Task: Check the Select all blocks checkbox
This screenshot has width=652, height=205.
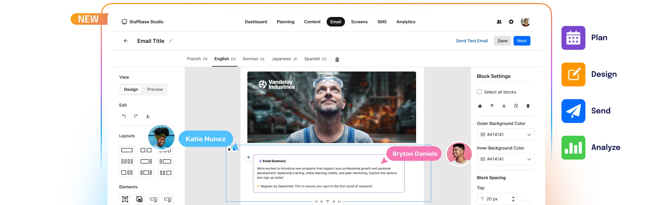Action: (x=479, y=92)
